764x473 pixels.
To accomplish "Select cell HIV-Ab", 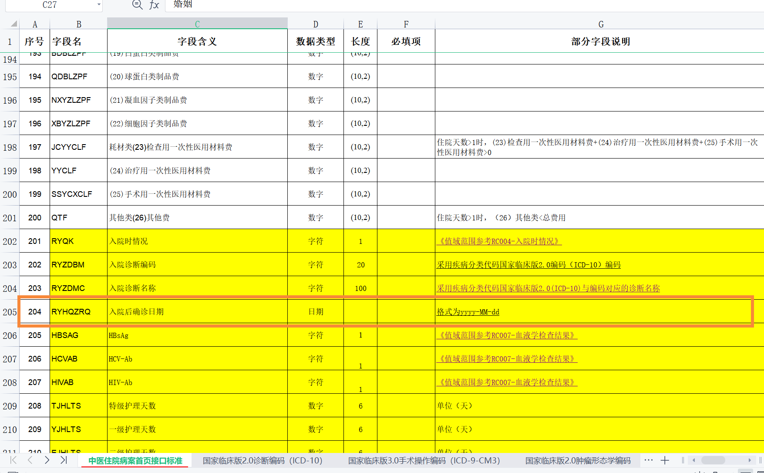I will (x=197, y=382).
